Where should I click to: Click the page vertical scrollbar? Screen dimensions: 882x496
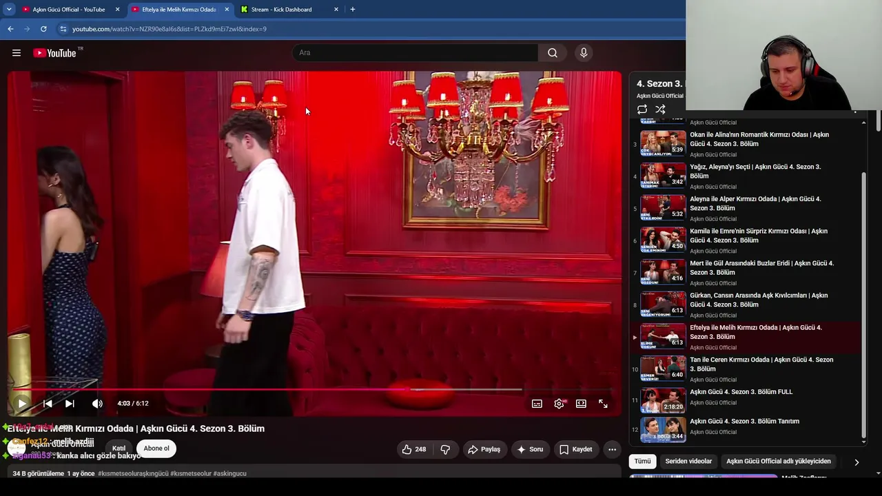pos(878,121)
